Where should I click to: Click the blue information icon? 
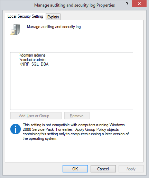pyautogui.click(x=16, y=129)
